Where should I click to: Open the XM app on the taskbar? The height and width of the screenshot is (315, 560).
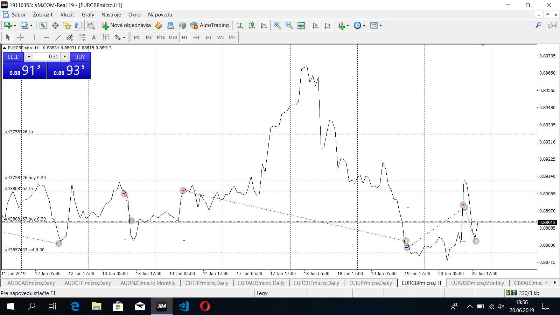[x=162, y=306]
